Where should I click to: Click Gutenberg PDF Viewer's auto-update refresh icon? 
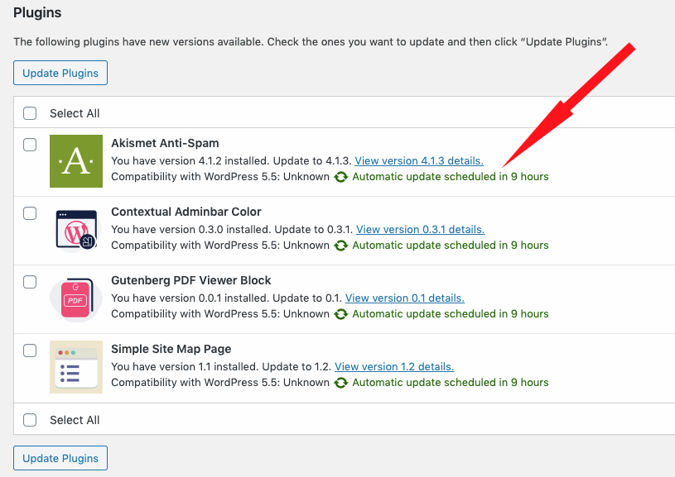tap(341, 314)
